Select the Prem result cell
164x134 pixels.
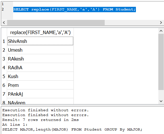(40, 85)
